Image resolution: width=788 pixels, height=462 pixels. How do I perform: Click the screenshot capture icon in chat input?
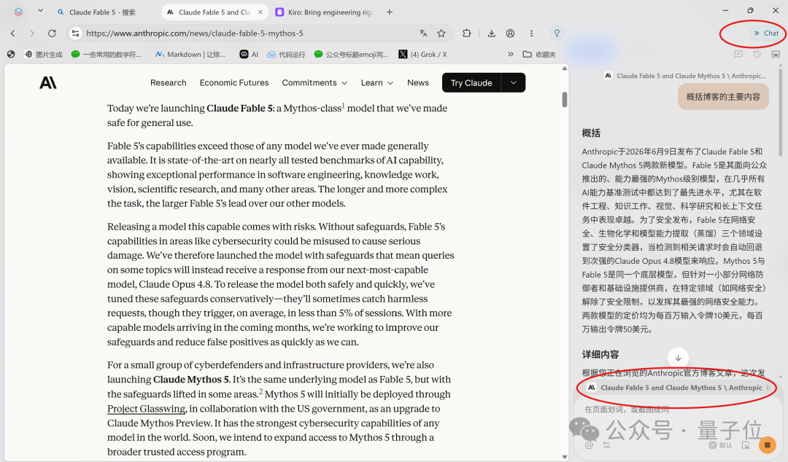[x=746, y=445]
